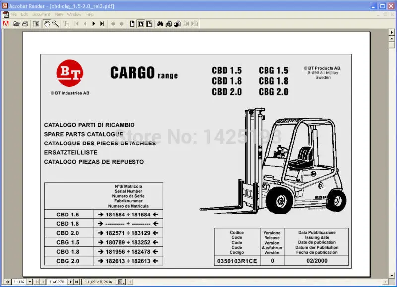The height and width of the screenshot is (287, 397).
Task: Click the Help menu
Action: coord(89,14)
